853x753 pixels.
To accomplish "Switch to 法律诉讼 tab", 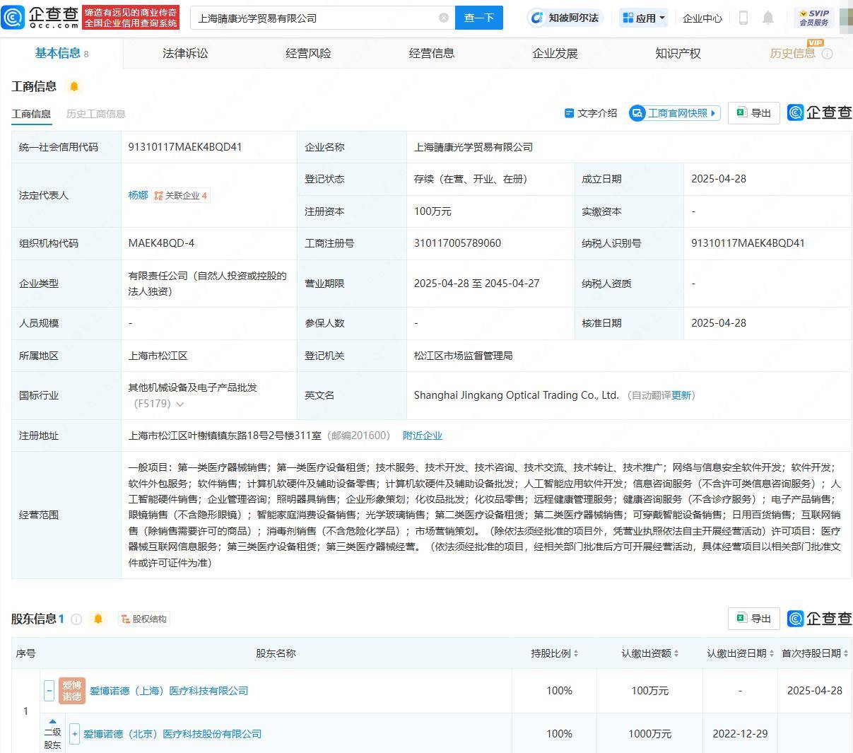I will pos(185,54).
